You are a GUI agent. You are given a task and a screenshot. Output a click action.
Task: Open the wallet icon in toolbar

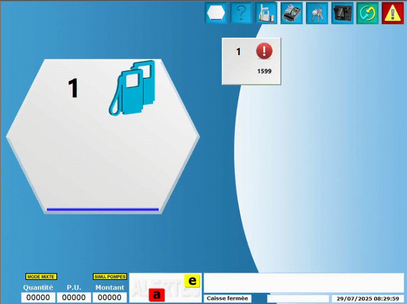[342, 13]
